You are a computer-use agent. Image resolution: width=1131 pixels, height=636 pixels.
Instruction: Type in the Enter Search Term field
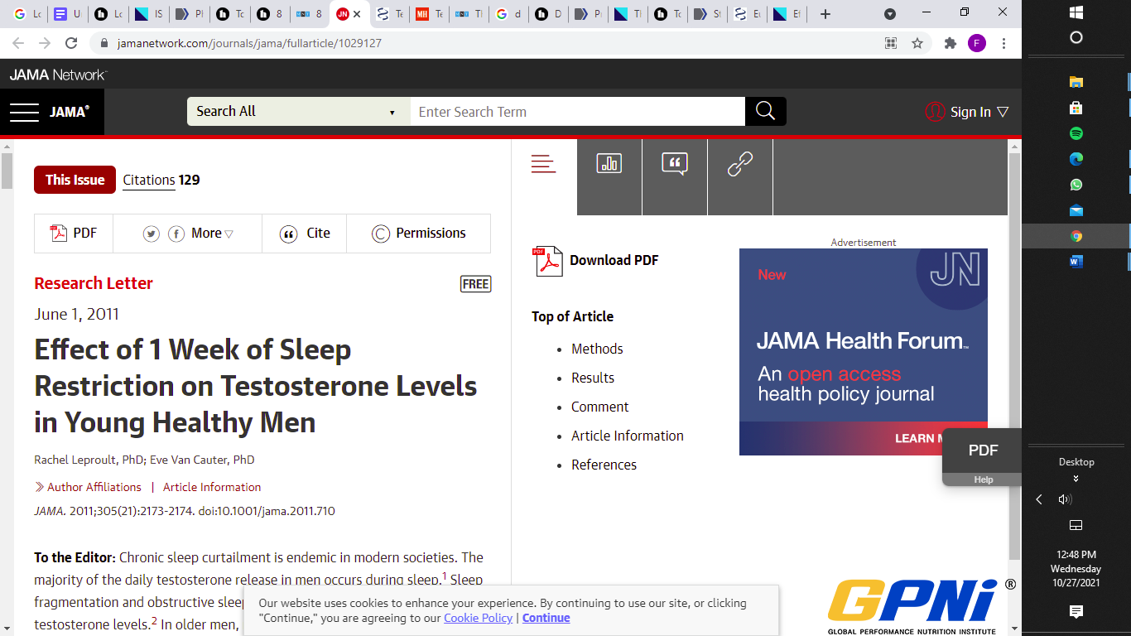click(x=577, y=112)
